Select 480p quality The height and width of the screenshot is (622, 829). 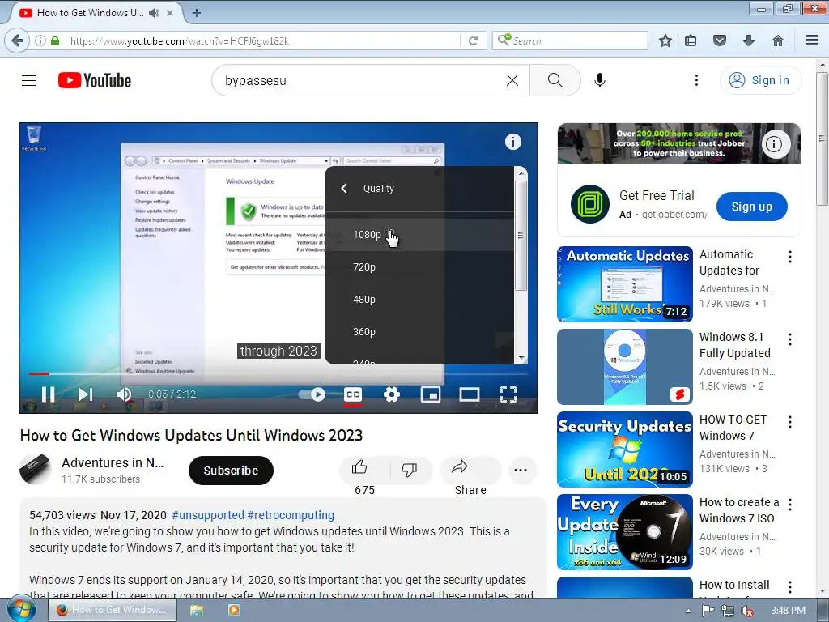(419, 300)
